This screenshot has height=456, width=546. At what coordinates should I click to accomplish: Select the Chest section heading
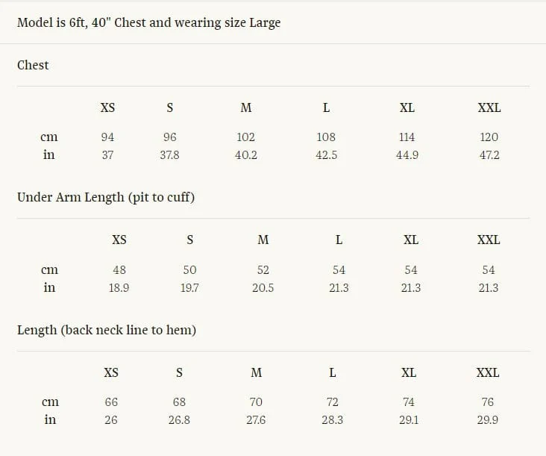coord(33,65)
